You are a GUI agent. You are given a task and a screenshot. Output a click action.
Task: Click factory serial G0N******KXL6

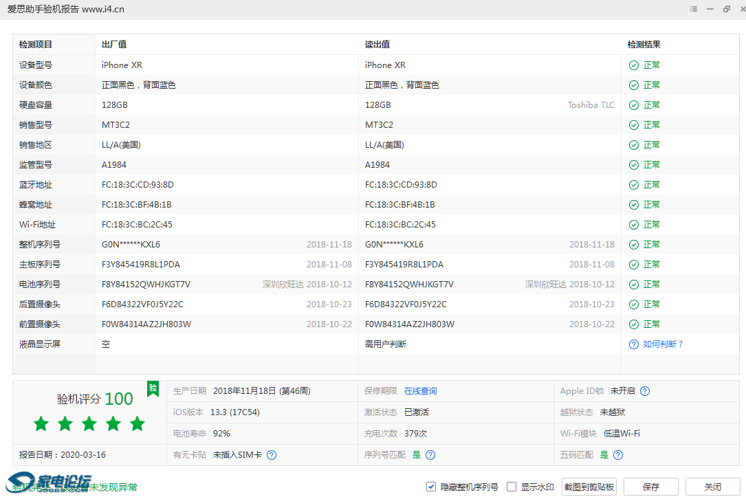pos(131,245)
